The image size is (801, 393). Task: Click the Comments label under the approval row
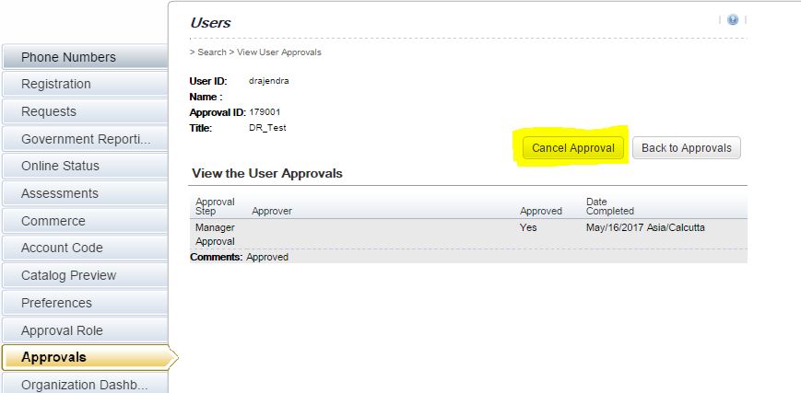point(216,257)
